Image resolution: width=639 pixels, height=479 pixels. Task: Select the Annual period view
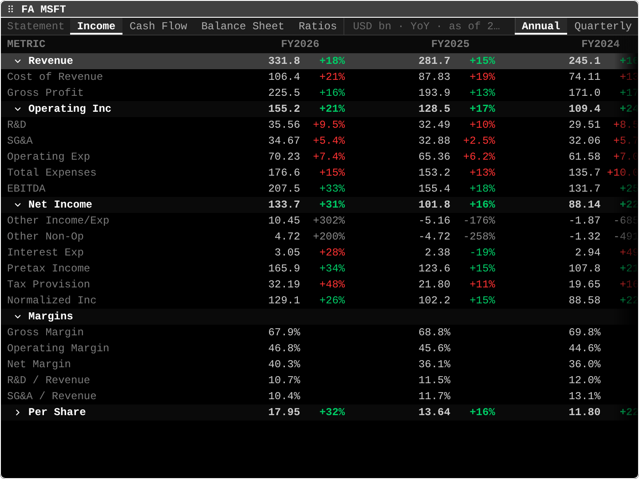[x=541, y=26]
